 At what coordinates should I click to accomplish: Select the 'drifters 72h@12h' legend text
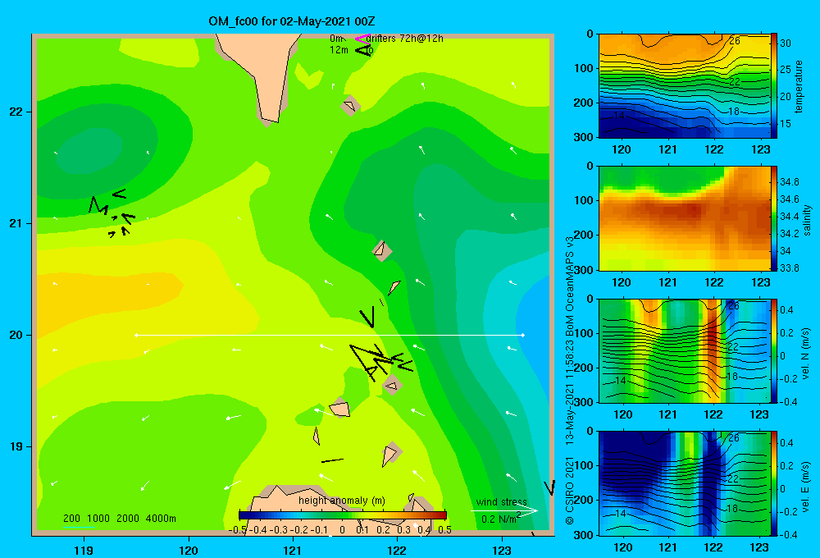[x=405, y=39]
